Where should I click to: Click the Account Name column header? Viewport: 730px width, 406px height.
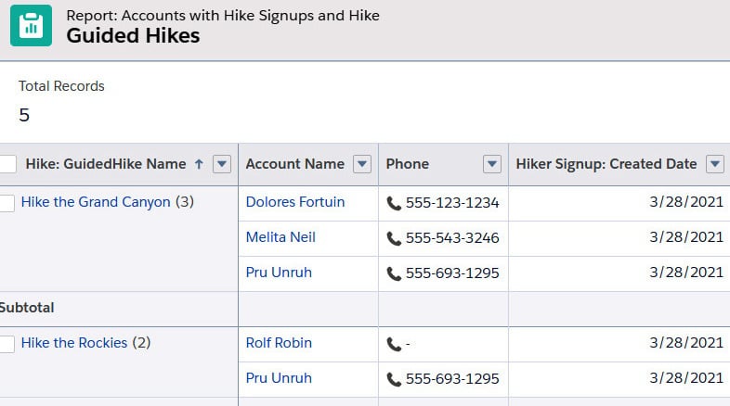click(295, 164)
